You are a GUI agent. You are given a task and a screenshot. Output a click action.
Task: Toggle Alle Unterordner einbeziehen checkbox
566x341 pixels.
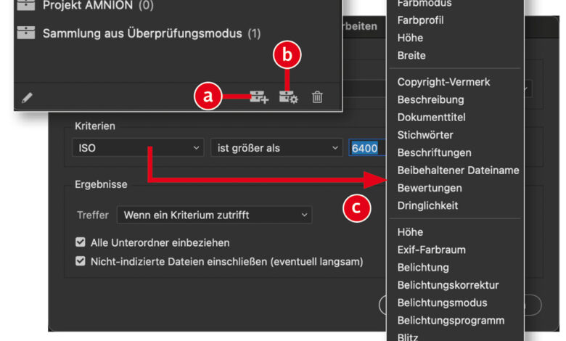pyautogui.click(x=81, y=242)
